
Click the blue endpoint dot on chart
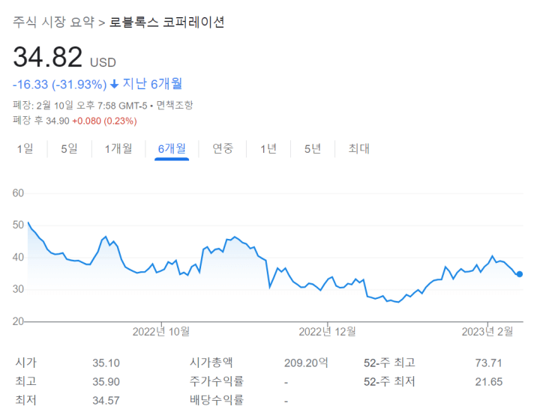519,274
